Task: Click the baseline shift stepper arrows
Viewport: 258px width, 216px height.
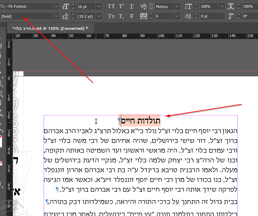Action: [196, 16]
